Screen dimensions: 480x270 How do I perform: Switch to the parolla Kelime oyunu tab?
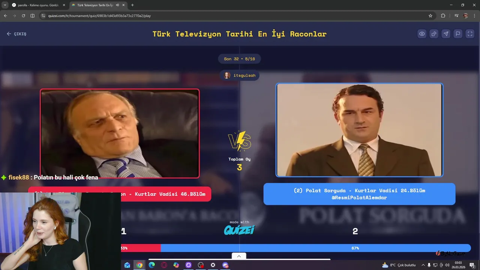(x=37, y=5)
